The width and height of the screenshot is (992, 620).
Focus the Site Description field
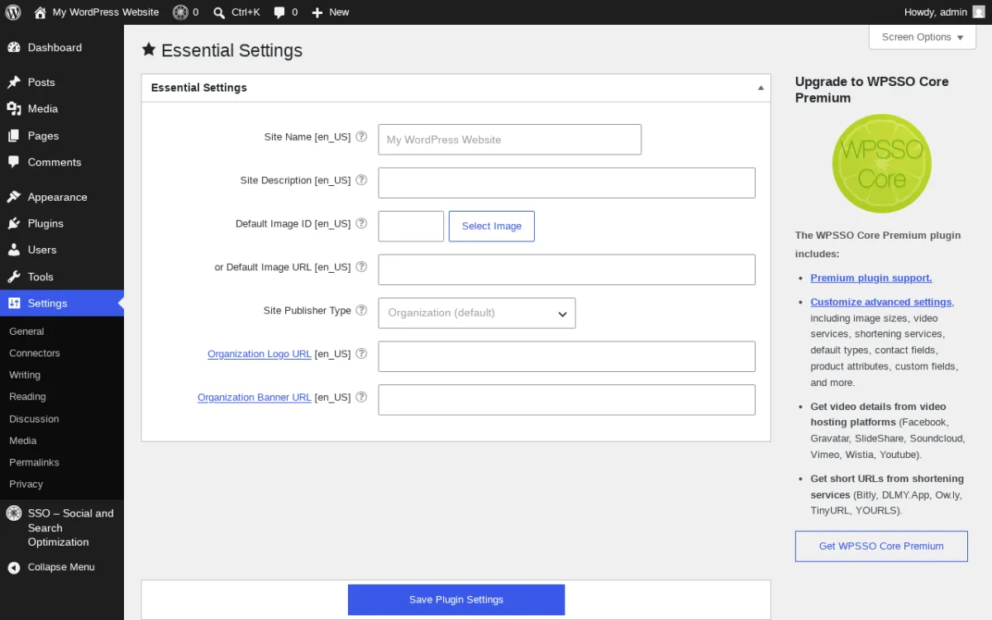(x=567, y=183)
